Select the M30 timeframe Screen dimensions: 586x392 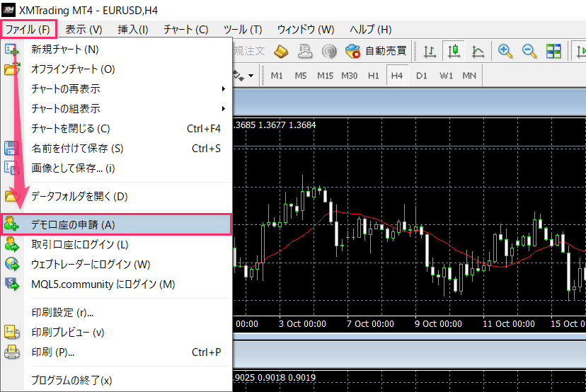coord(349,76)
